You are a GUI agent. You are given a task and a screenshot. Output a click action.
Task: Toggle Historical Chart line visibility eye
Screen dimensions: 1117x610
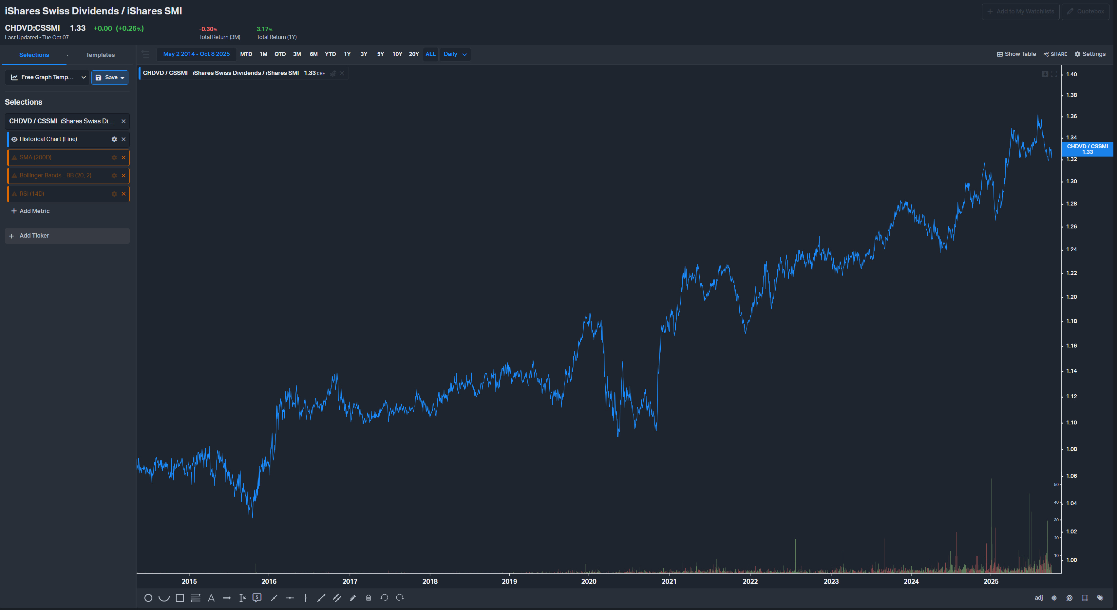pyautogui.click(x=14, y=139)
